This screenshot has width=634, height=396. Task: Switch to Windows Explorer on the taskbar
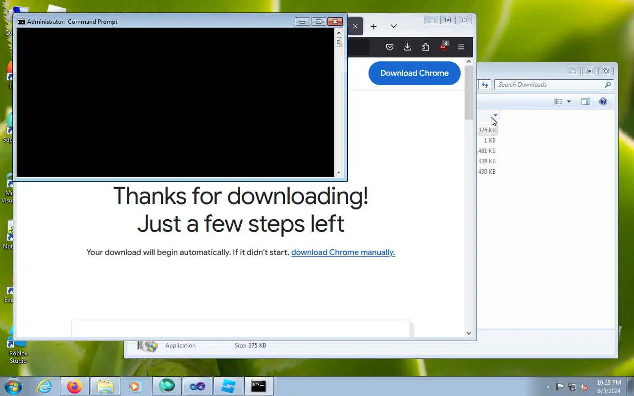tap(106, 386)
